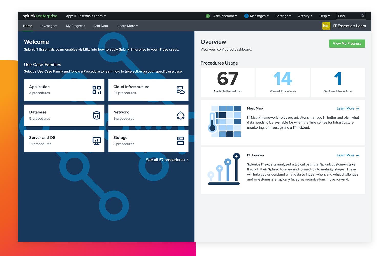This screenshot has height=256, width=389.
Task: Click the splunk>enterprise logo
Action: tap(40, 16)
